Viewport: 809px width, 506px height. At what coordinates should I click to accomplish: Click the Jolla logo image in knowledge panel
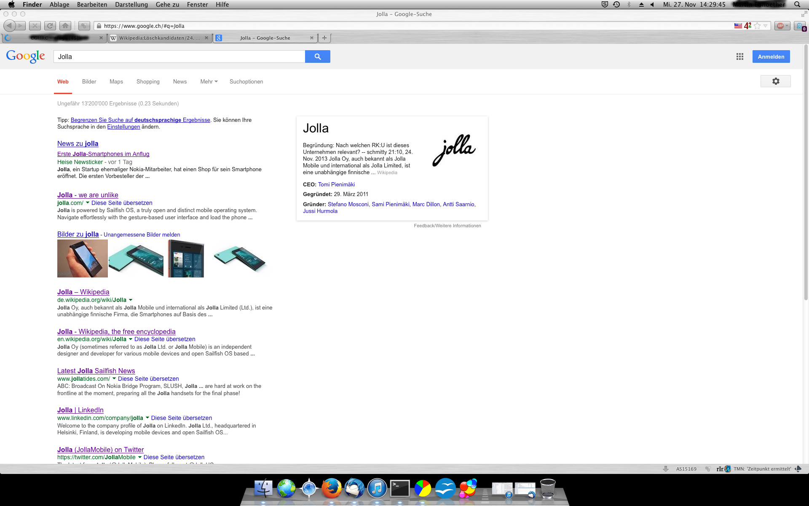(x=454, y=150)
